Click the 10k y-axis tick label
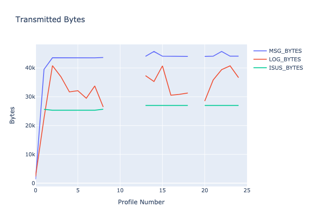Image resolution: width=311 pixels, height=222 pixels. 30,155
